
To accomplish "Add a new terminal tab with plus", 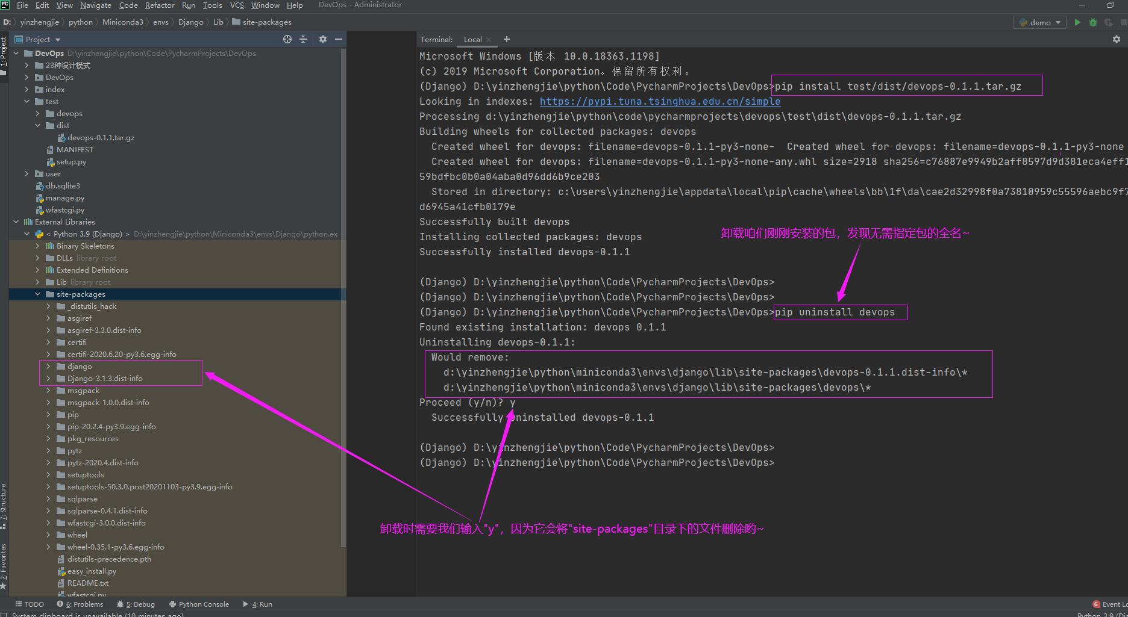I will [x=507, y=39].
